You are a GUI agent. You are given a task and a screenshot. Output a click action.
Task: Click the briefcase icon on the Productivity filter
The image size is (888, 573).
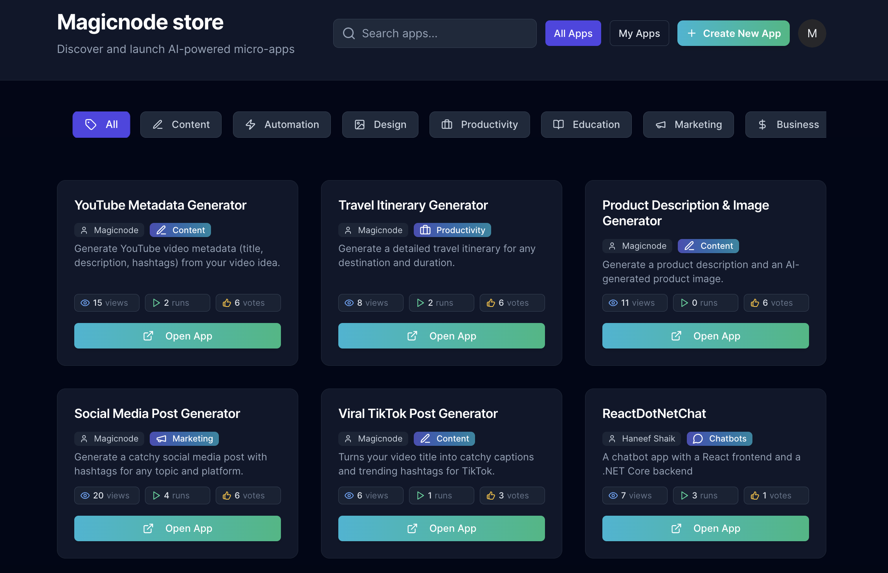[446, 124]
